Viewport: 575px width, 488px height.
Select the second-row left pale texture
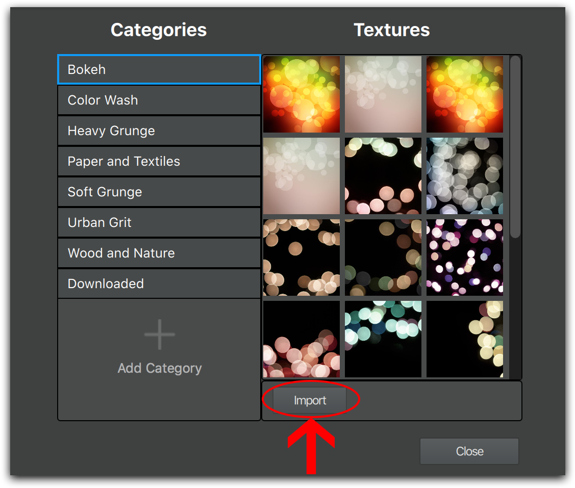tap(301, 176)
